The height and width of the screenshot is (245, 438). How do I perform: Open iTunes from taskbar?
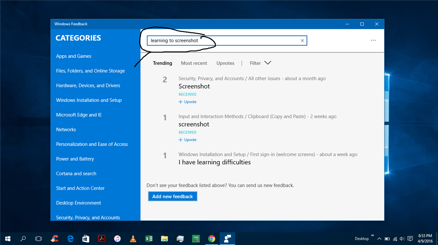click(x=117, y=239)
